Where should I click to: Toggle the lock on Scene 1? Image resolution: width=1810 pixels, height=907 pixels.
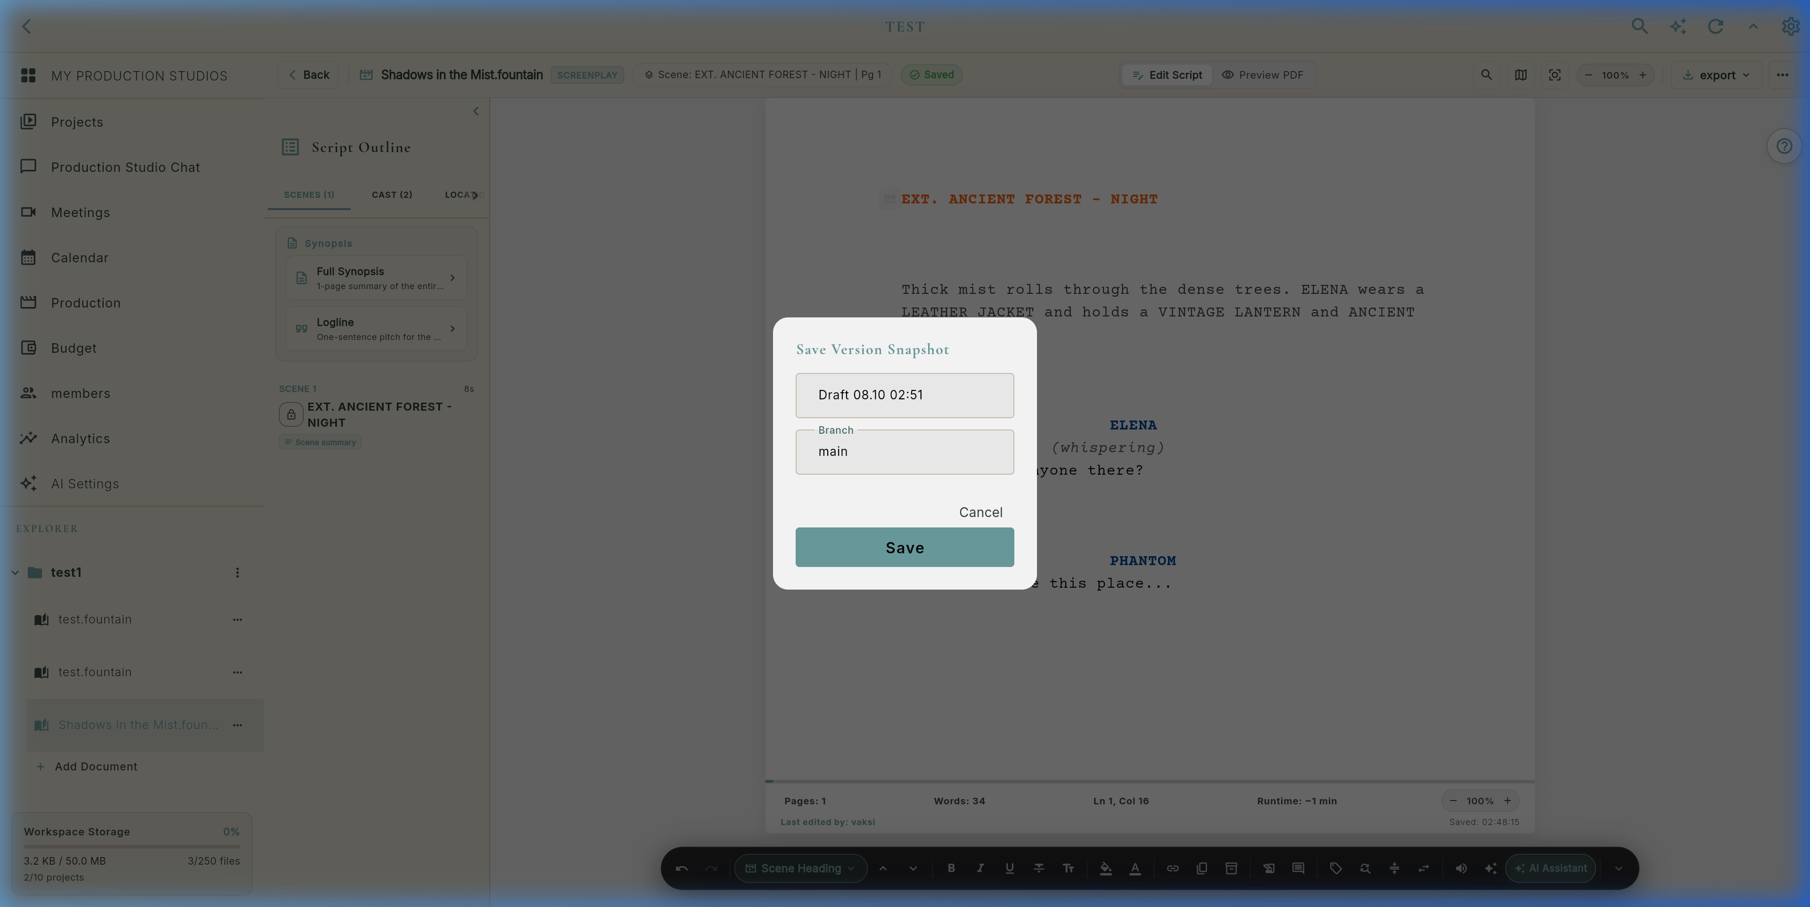291,414
